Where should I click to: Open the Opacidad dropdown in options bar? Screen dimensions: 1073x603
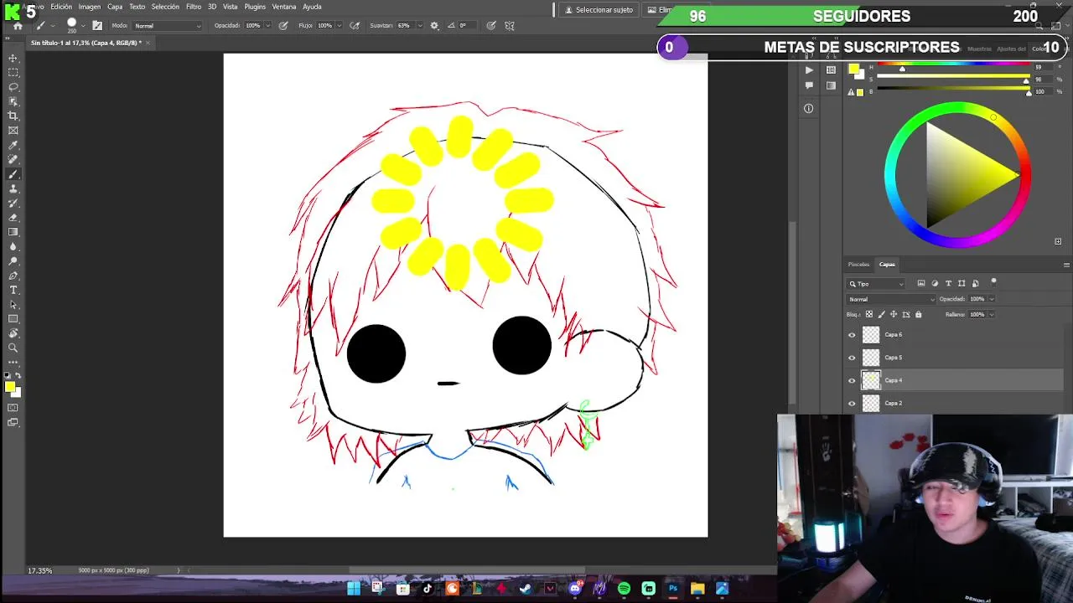point(269,25)
